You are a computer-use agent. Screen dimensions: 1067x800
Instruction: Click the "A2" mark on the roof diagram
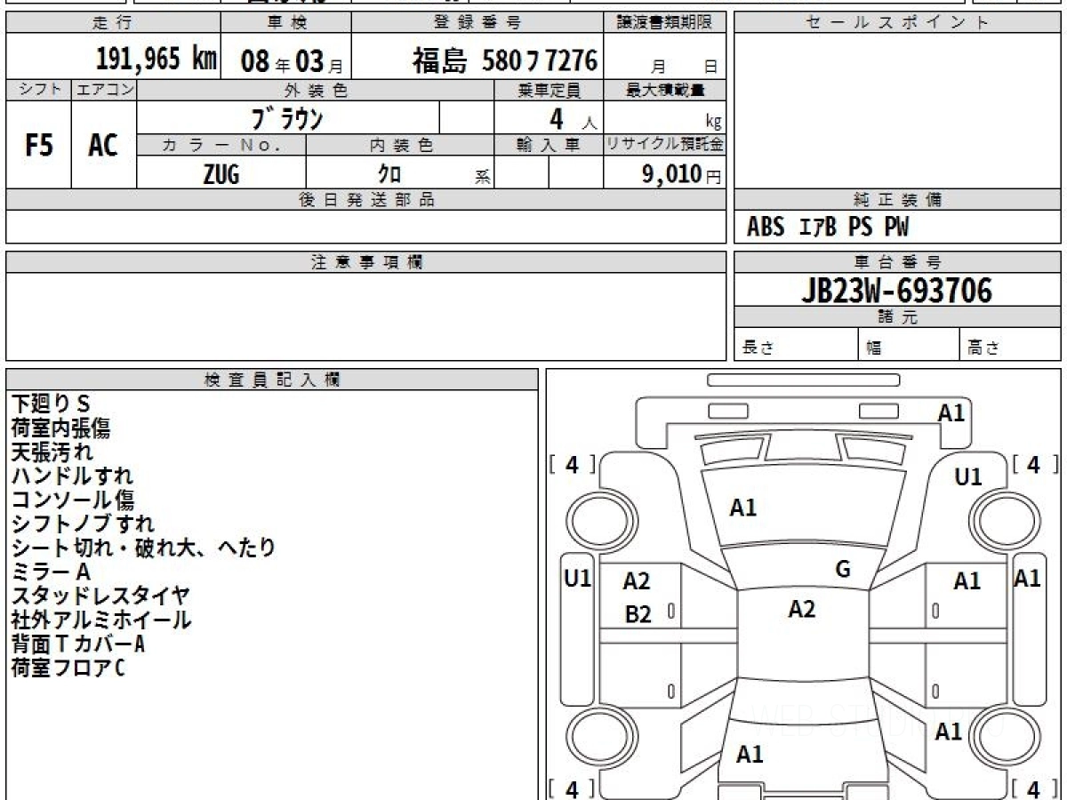[802, 609]
